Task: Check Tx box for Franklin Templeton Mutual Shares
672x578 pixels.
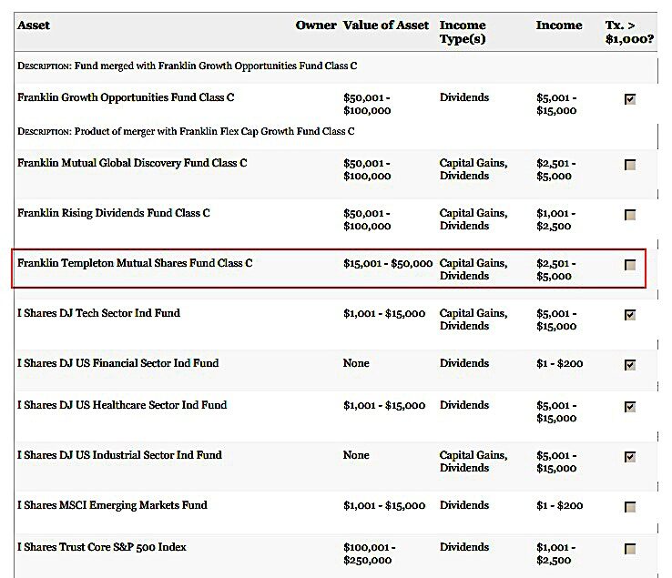Action: click(x=629, y=265)
